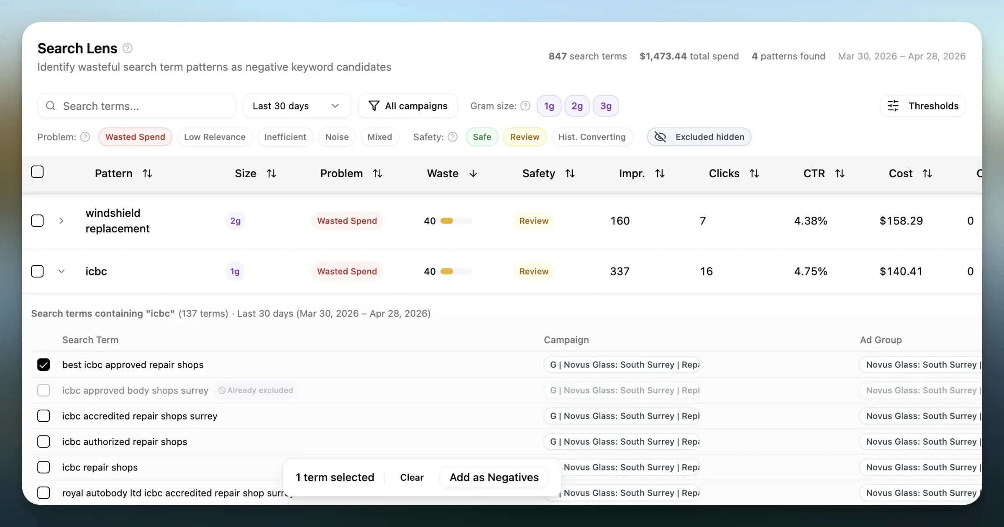Viewport: 1004px width, 527px height.
Task: Sort by Safety column arrows
Action: pyautogui.click(x=570, y=173)
